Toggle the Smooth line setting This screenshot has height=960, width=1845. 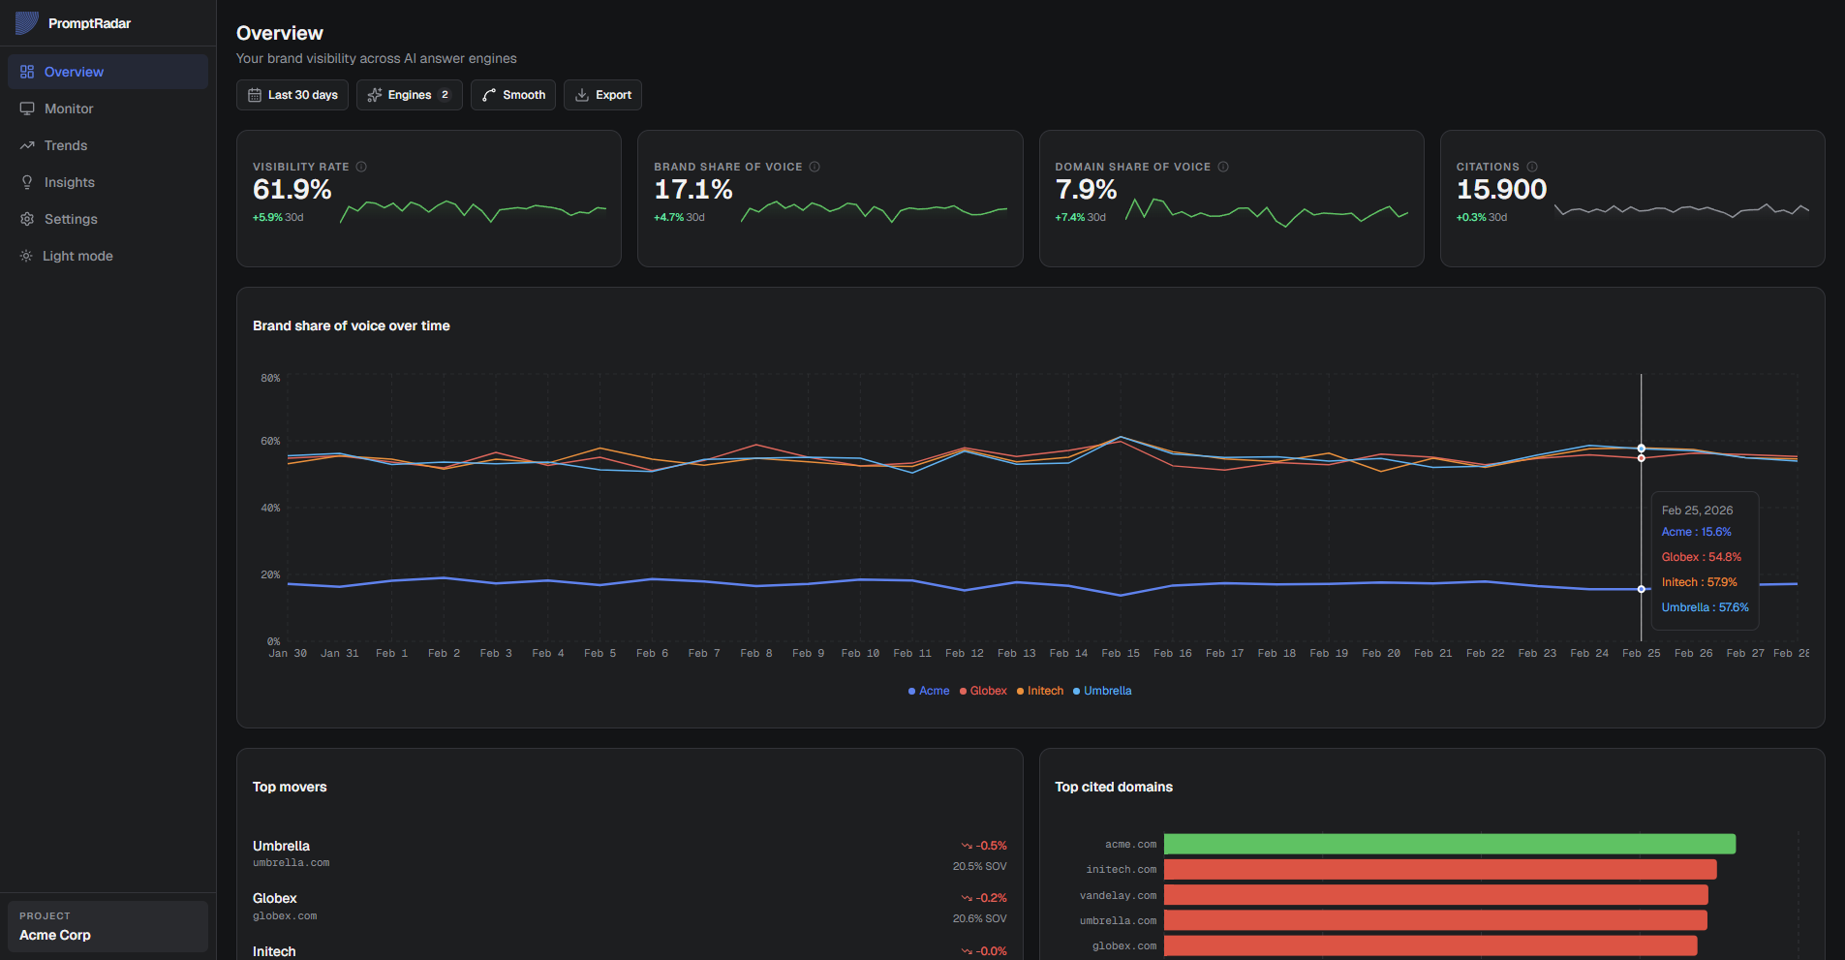pyautogui.click(x=513, y=94)
